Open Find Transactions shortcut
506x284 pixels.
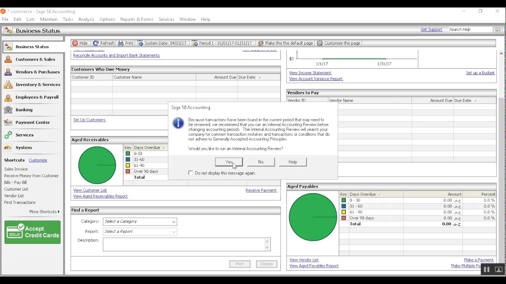click(20, 202)
